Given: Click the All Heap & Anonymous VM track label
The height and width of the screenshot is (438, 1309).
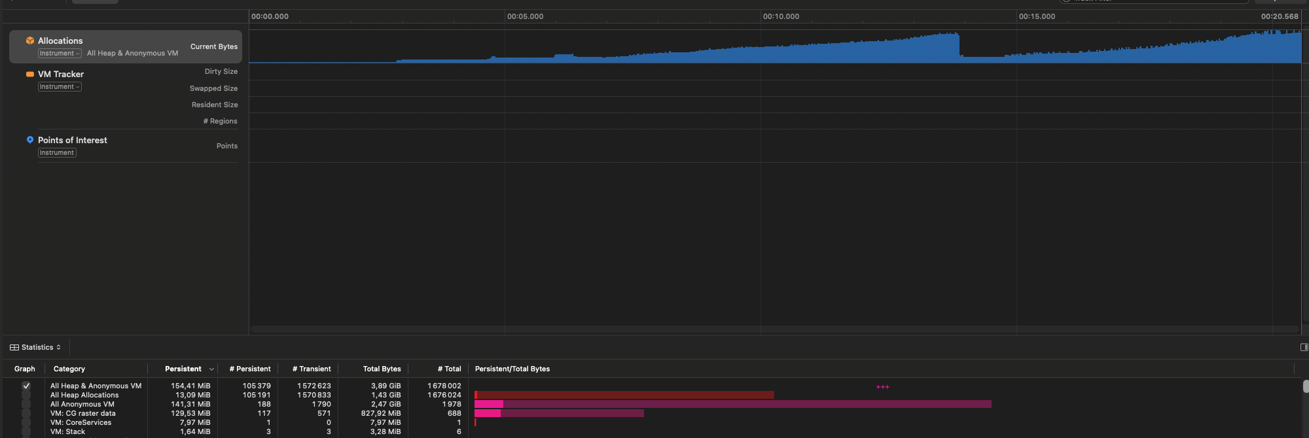Looking at the screenshot, I should pos(132,54).
